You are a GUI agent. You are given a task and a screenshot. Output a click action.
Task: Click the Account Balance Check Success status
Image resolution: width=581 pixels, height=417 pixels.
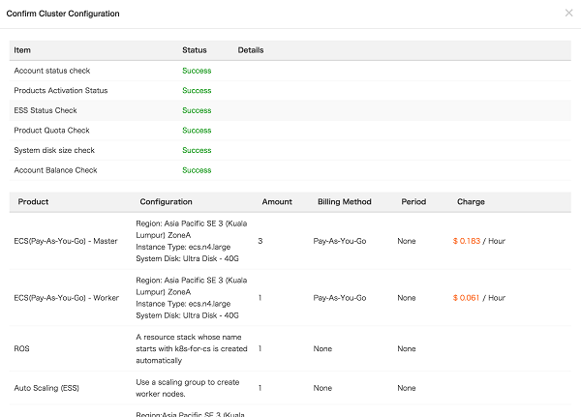[197, 170]
